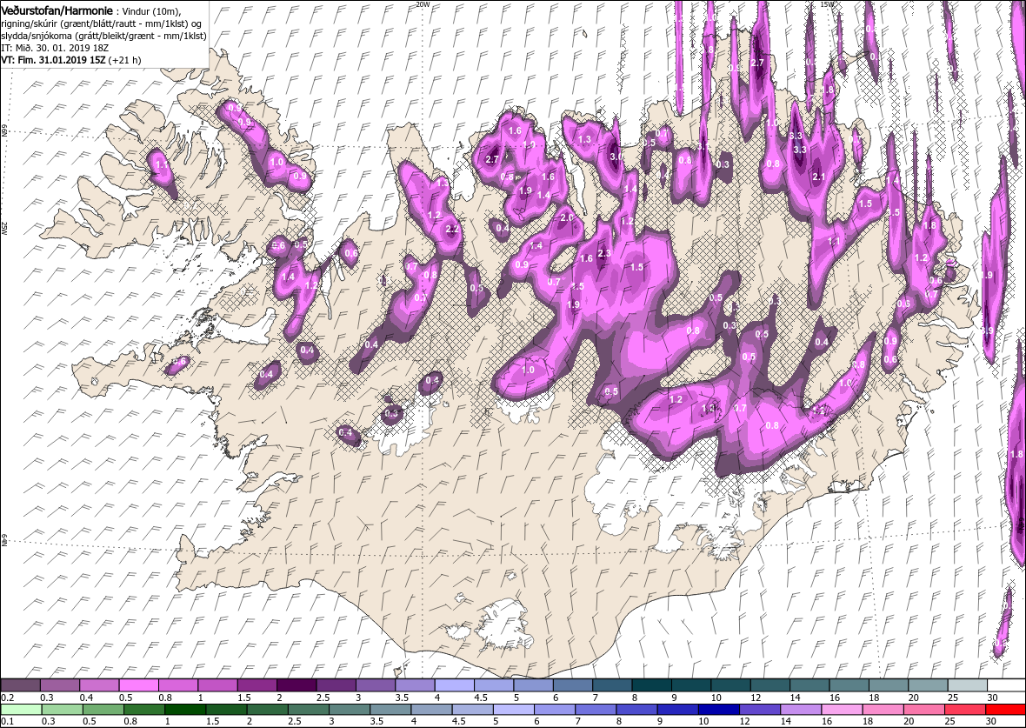
Task: Click the 20W longitude label
Action: coord(423,4)
